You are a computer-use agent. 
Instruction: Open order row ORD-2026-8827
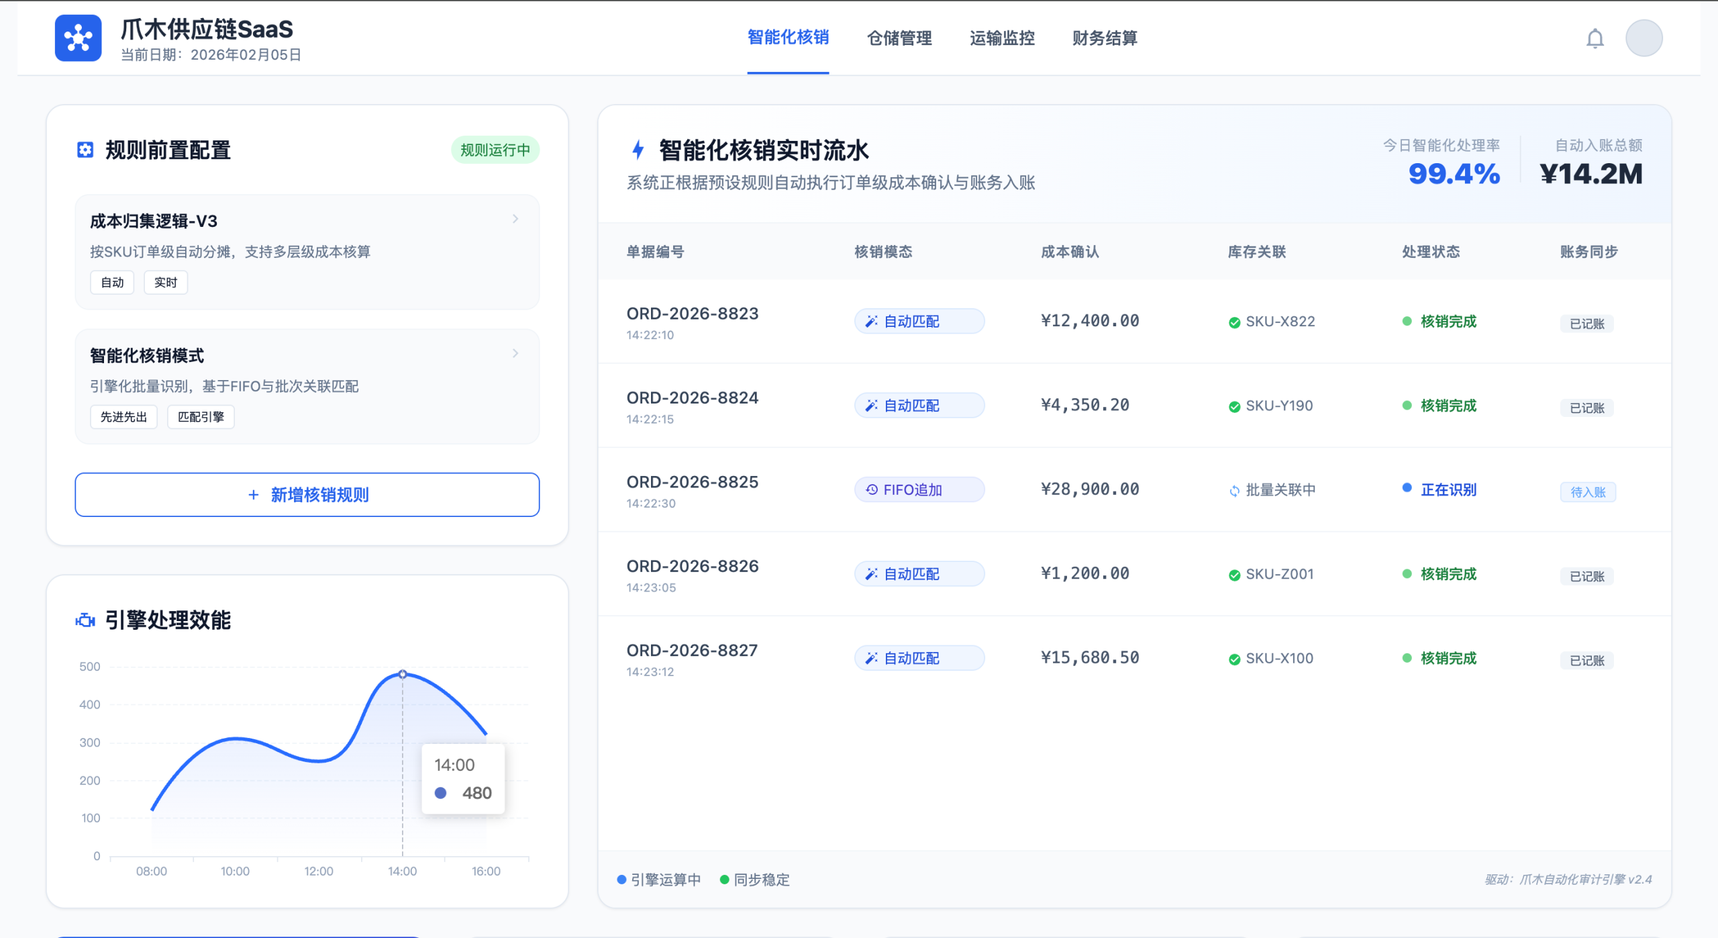coord(691,651)
